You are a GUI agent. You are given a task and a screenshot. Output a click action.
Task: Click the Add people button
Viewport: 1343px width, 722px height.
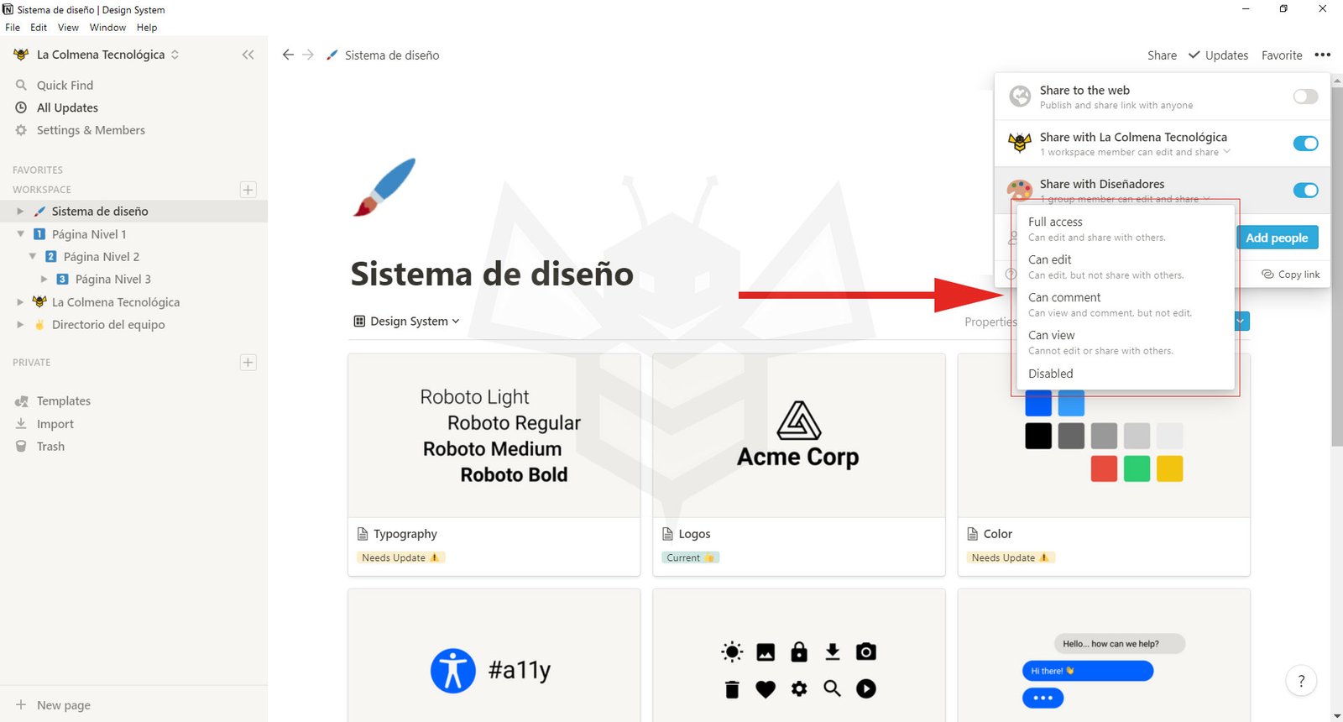click(1277, 238)
